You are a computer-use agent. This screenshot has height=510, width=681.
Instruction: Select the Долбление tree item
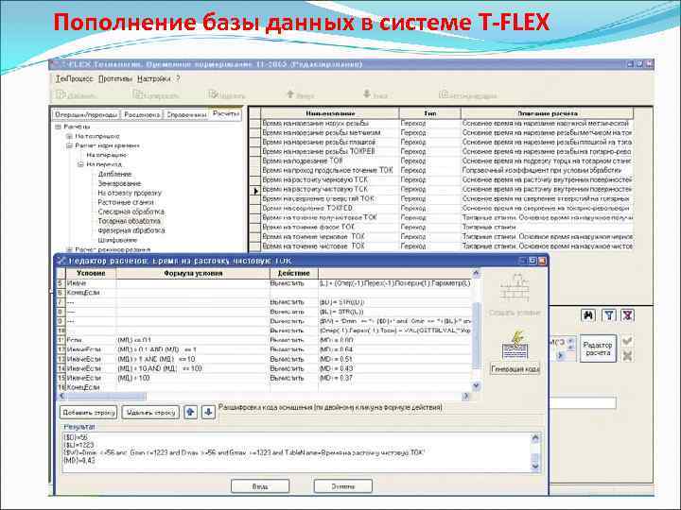[114, 174]
